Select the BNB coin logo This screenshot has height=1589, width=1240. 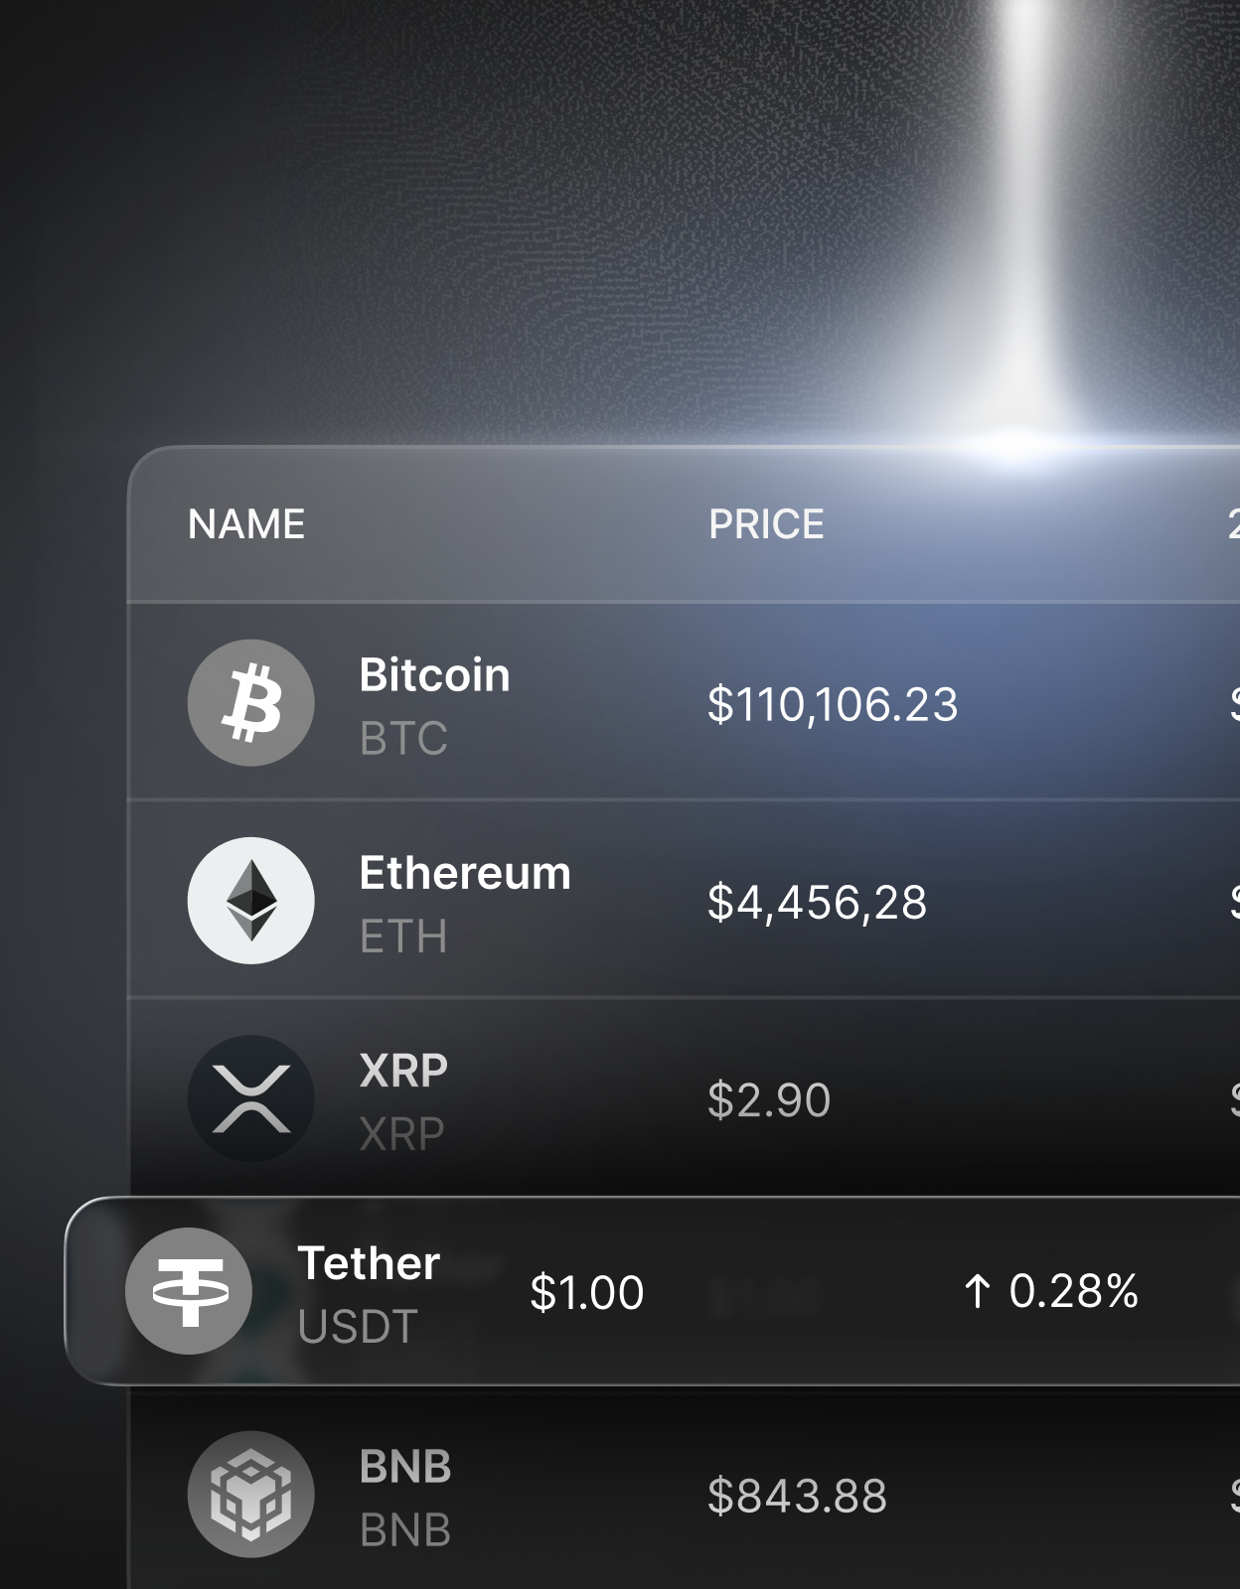[x=251, y=1495]
